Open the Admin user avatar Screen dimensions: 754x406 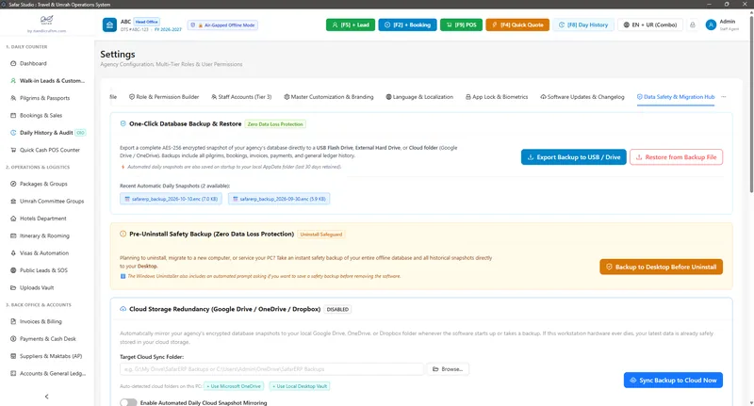point(711,25)
